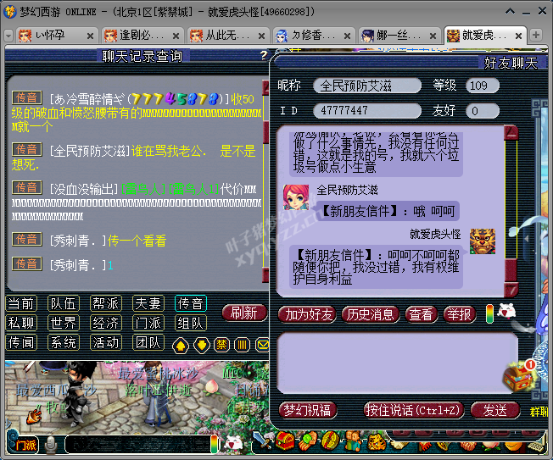The width and height of the screenshot is (553, 460).
Task: Close the い怀孕 tab
Action: (90, 36)
